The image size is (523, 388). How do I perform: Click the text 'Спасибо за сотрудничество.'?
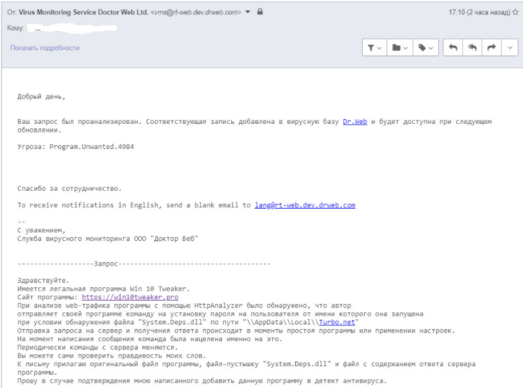click(70, 189)
